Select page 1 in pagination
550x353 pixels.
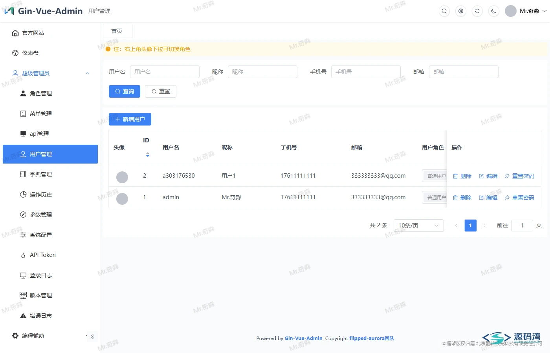click(x=471, y=226)
